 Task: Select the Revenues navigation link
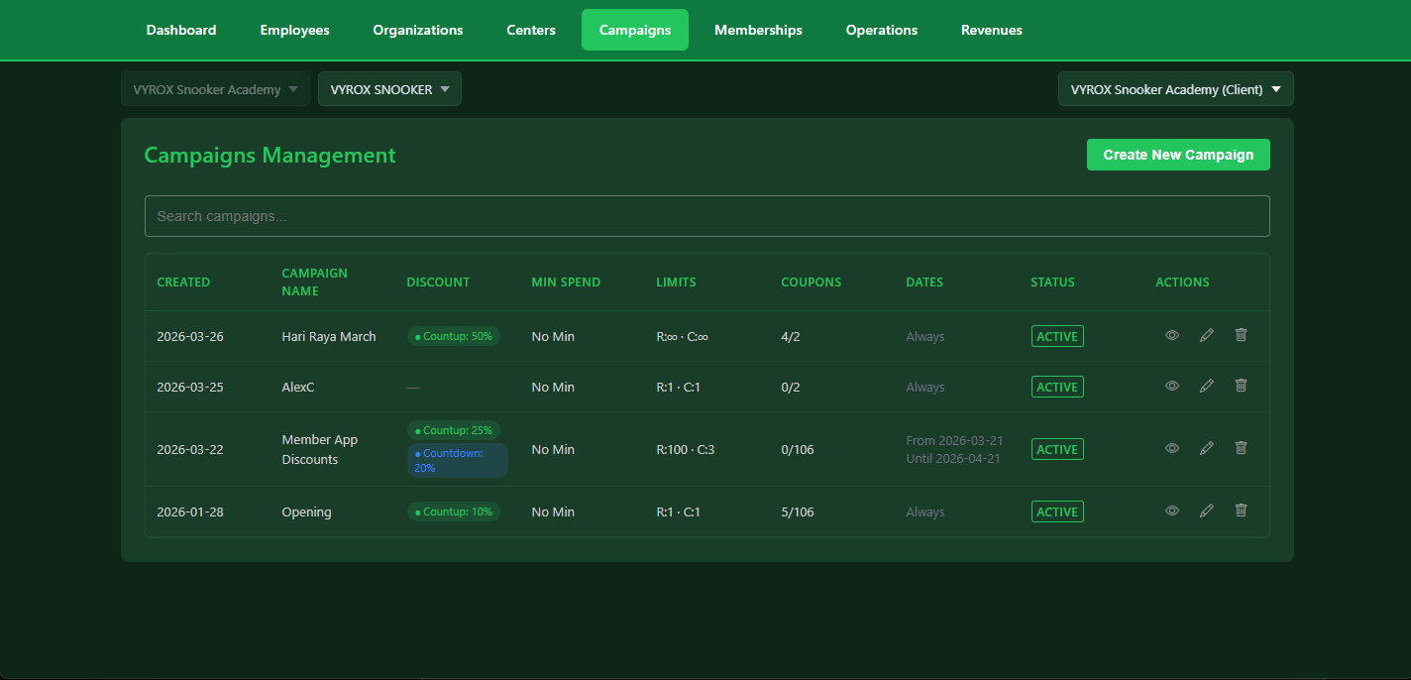[x=991, y=30]
